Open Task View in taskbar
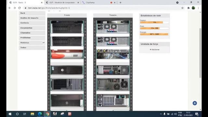 [x=25, y=114]
